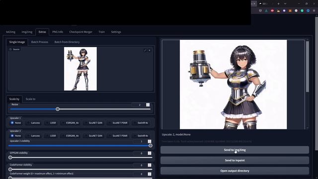Click the GFPGAN visibility slider handle

coord(10,157)
